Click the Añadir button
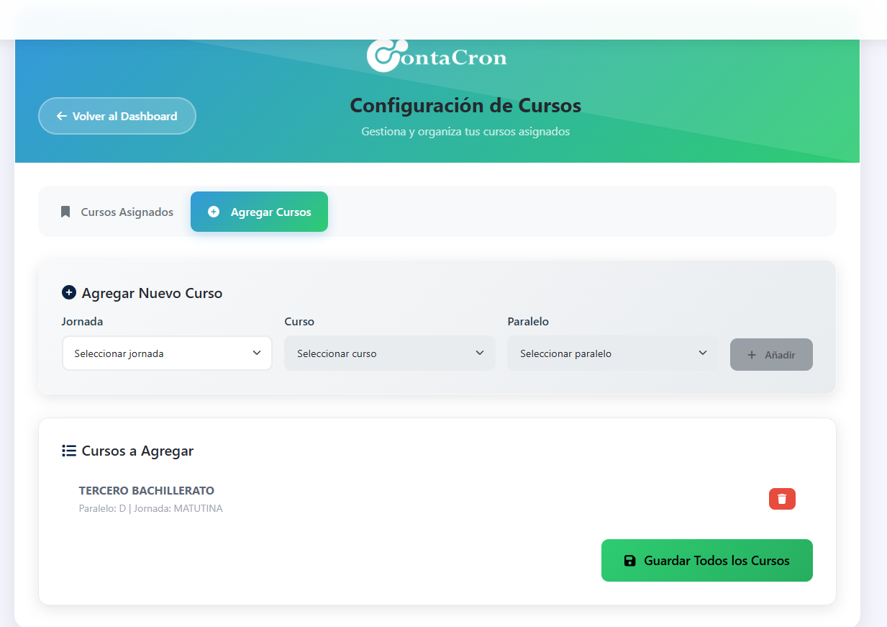Viewport: 887px width, 627px height. (771, 354)
